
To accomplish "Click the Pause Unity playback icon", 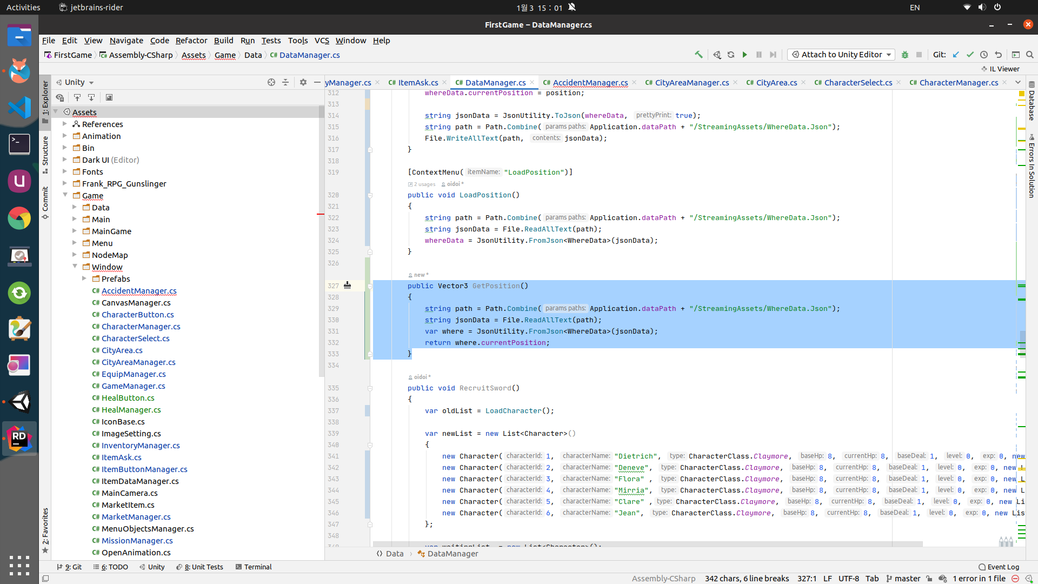I will tap(759, 55).
